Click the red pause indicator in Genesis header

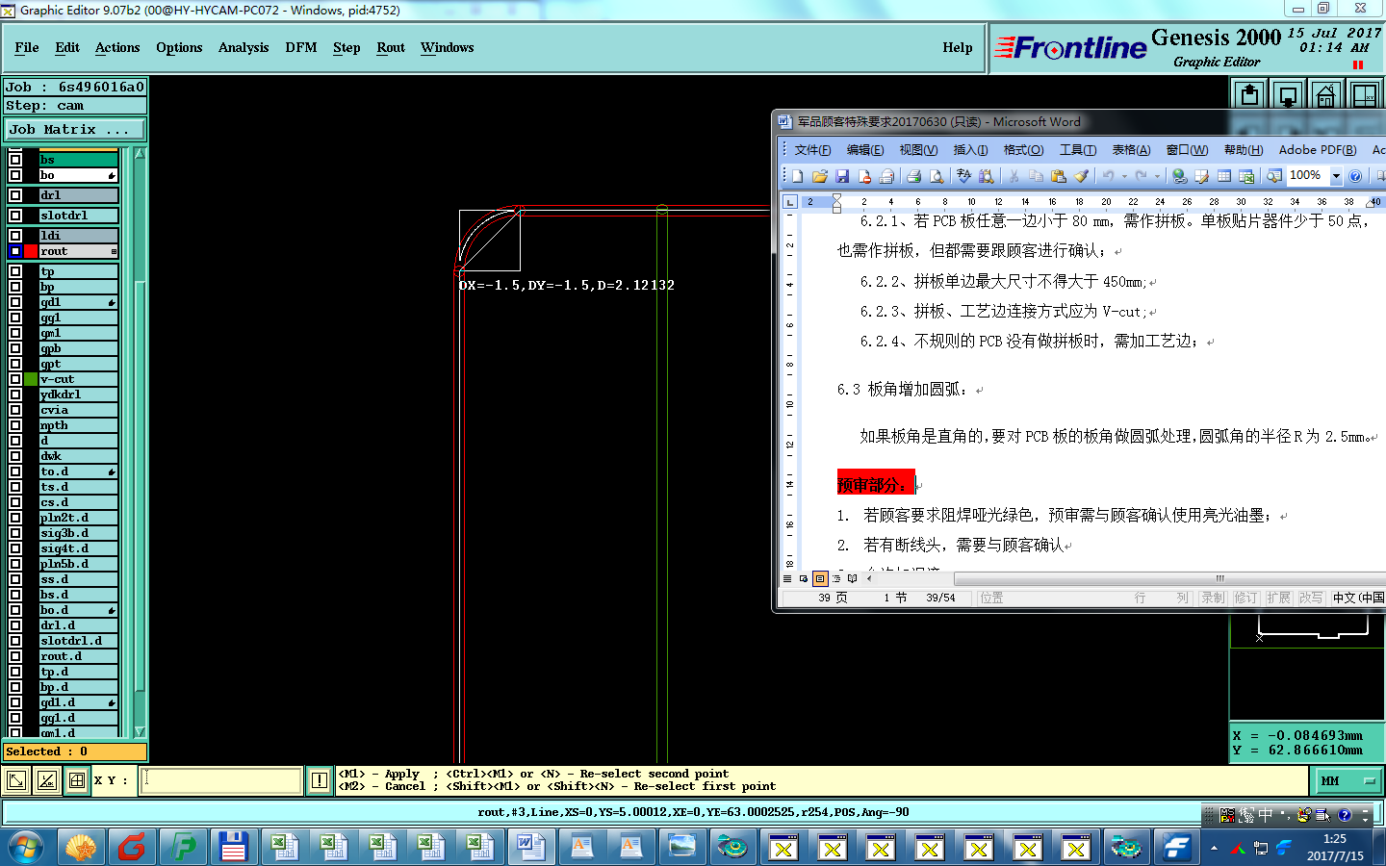(x=1358, y=65)
